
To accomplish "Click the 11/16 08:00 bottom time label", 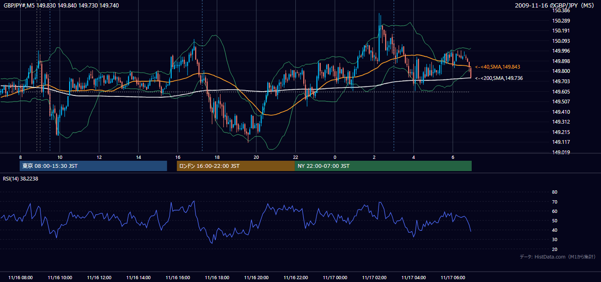I will coord(21,278).
